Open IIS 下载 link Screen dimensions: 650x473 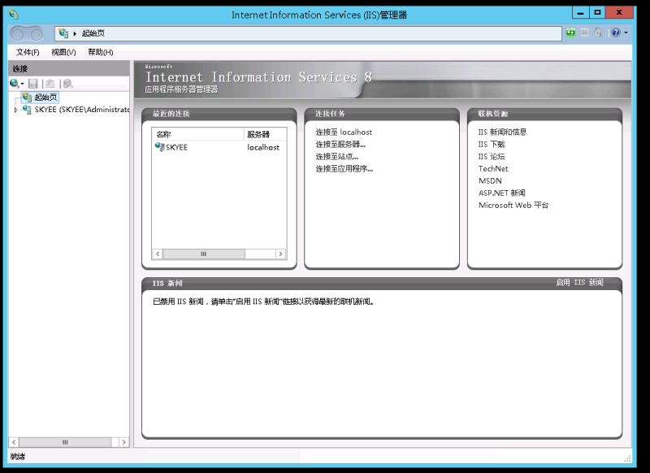[x=492, y=145]
